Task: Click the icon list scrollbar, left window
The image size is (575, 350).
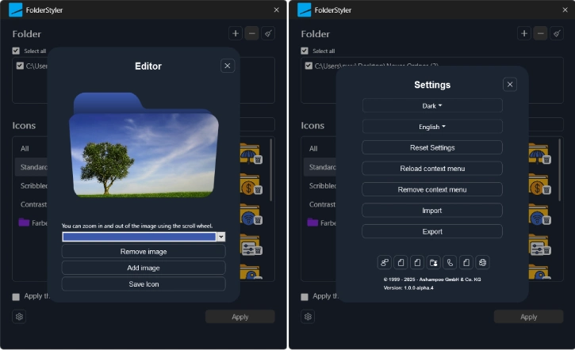Action: [270, 169]
